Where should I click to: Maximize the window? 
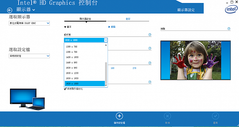coord(232,2)
